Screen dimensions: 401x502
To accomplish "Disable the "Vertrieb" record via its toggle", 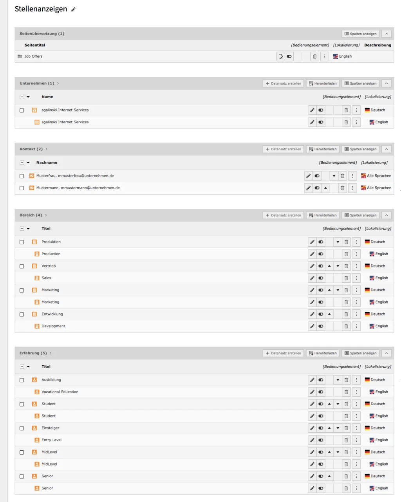I will (x=320, y=266).
